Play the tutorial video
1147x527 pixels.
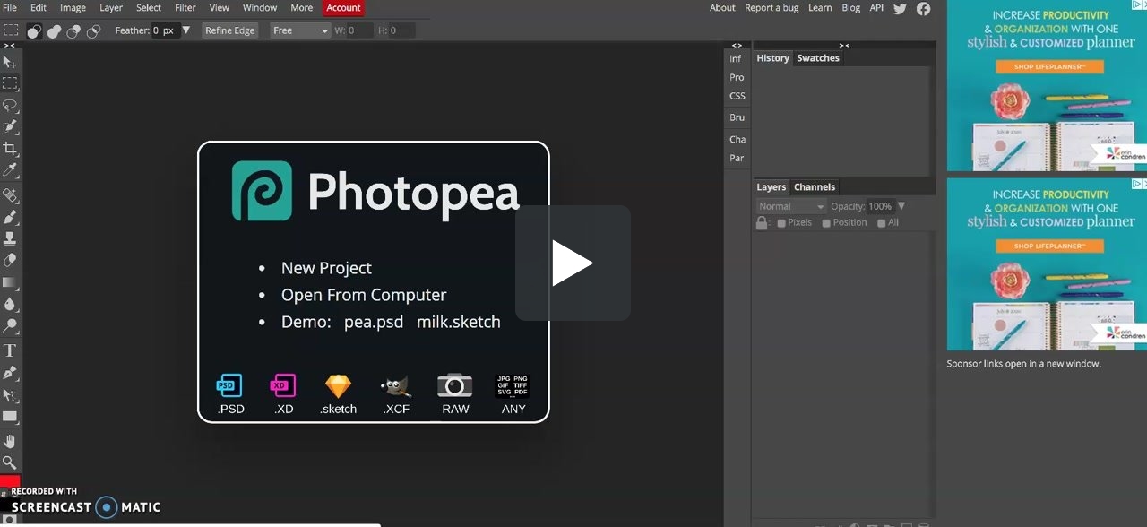click(x=573, y=263)
